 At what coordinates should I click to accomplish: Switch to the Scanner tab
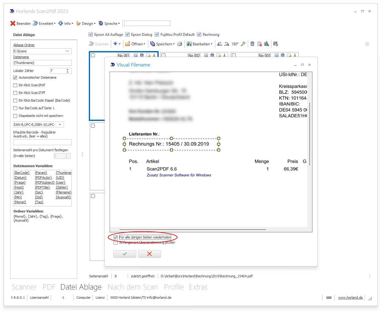[x=24, y=287]
